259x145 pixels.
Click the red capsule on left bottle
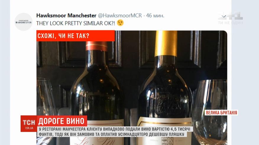(97, 46)
